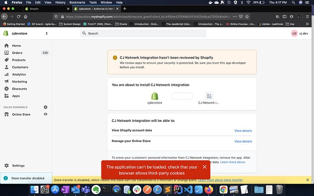314x196 pixels.
Task: Open Google Chrome from the Dock
Action: [223, 189]
